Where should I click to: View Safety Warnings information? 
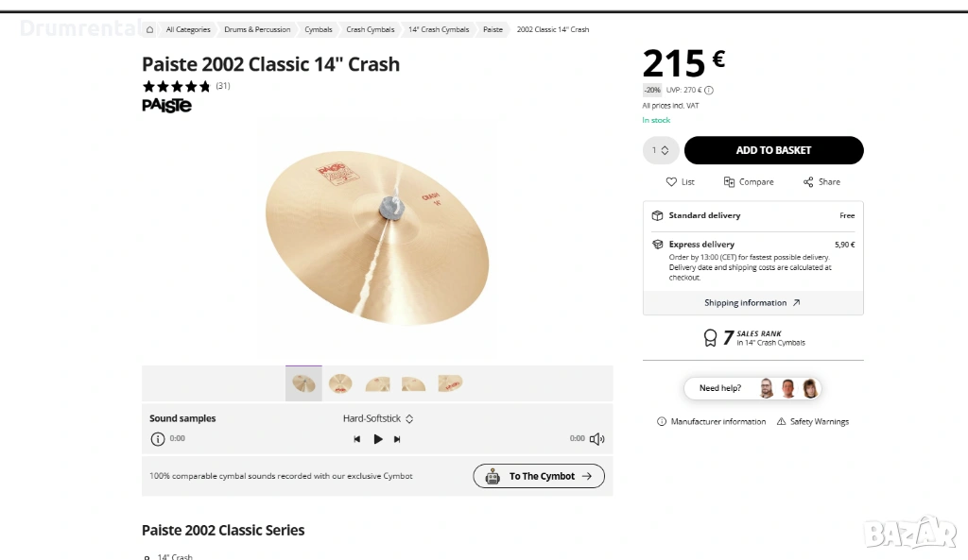coord(813,421)
